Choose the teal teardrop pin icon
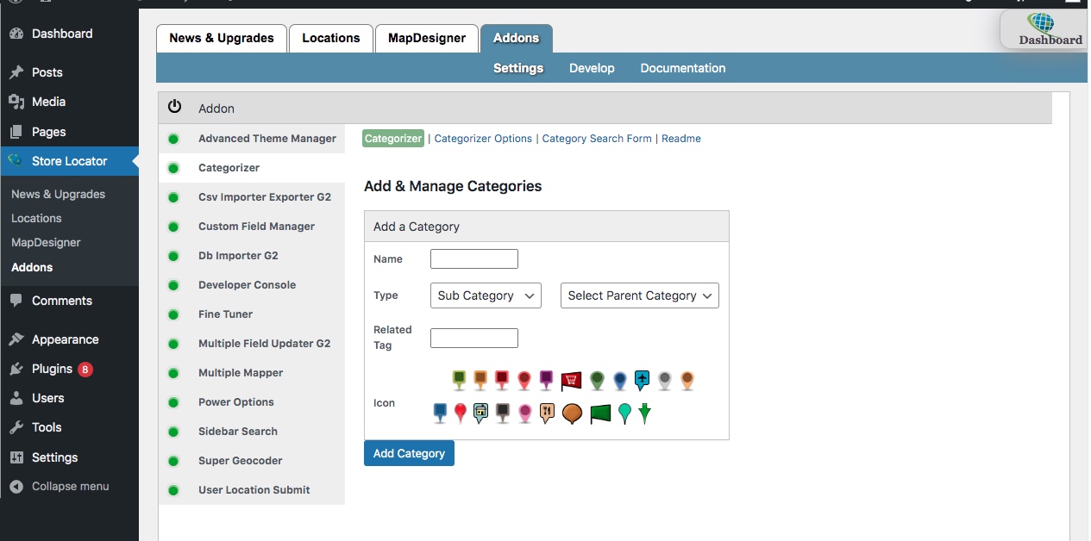 pyautogui.click(x=625, y=414)
